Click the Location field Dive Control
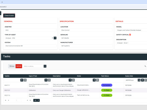The width and height of the screenshot is (147, 110). tap(86, 30)
